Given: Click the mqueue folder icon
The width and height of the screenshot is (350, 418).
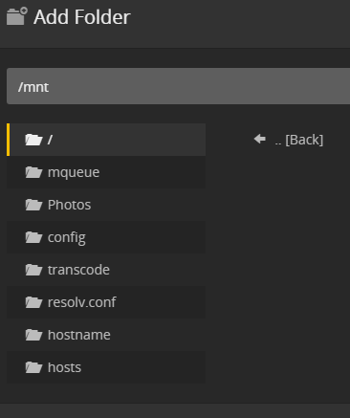Looking at the screenshot, I should (33, 172).
